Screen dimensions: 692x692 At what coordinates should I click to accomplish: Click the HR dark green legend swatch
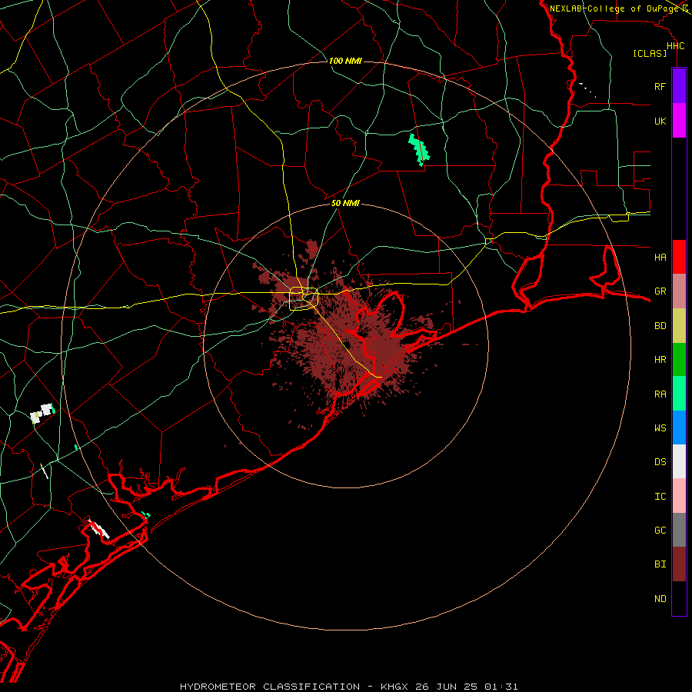[679, 360]
